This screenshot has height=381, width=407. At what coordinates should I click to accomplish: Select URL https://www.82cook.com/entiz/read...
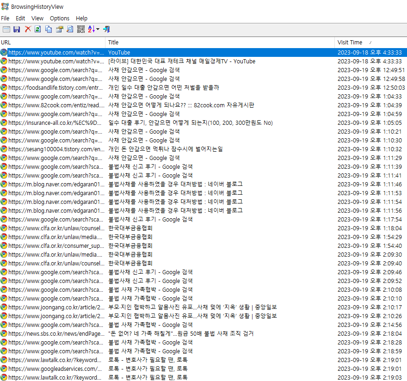56,105
